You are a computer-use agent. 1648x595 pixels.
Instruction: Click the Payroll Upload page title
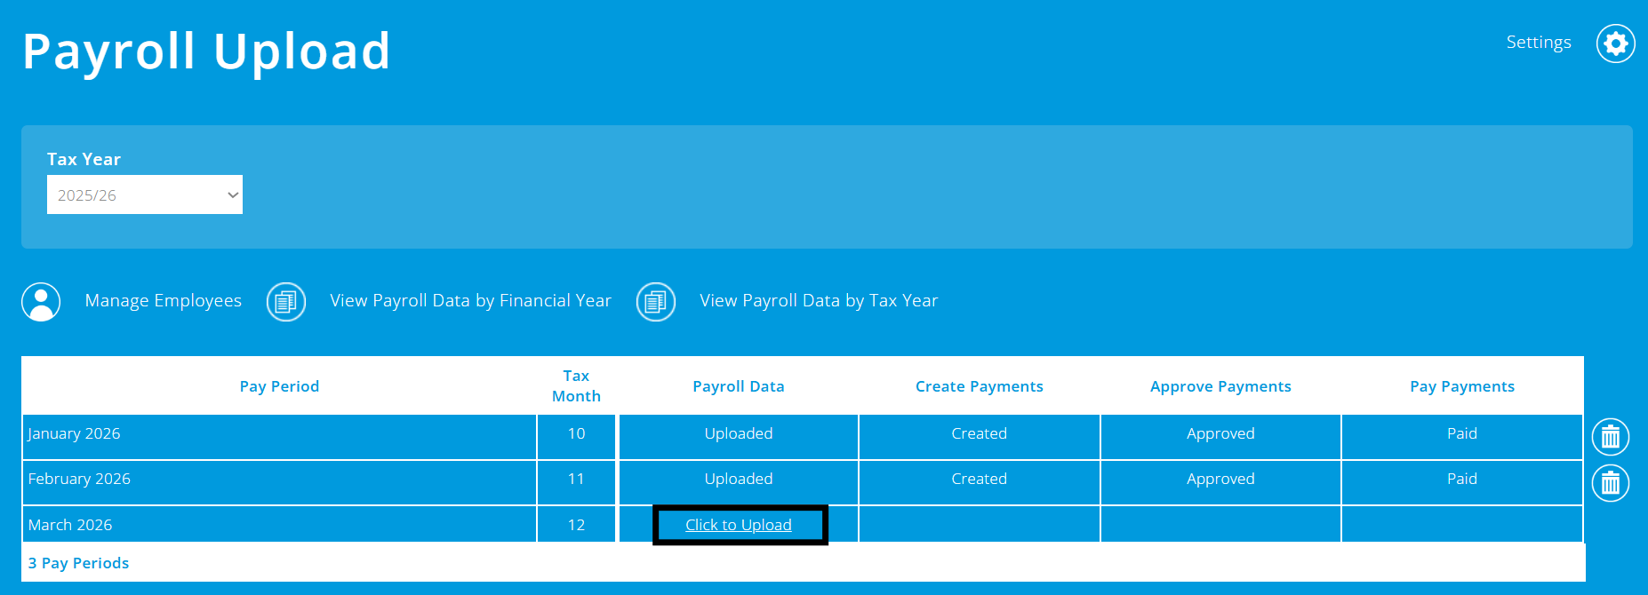tap(206, 52)
